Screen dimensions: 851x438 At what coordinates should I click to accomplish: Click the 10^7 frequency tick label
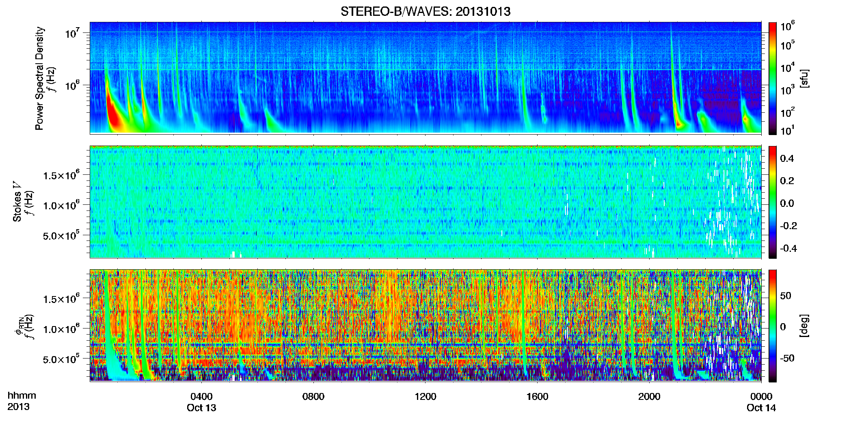[73, 32]
